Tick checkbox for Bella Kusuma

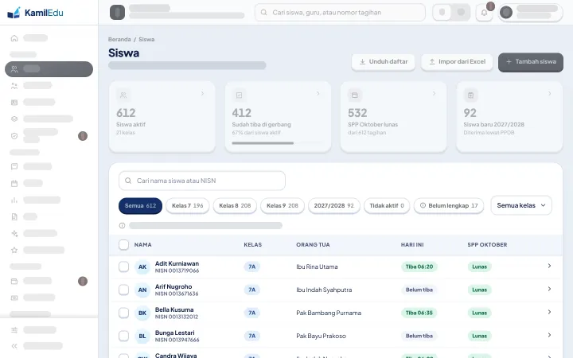click(x=123, y=313)
